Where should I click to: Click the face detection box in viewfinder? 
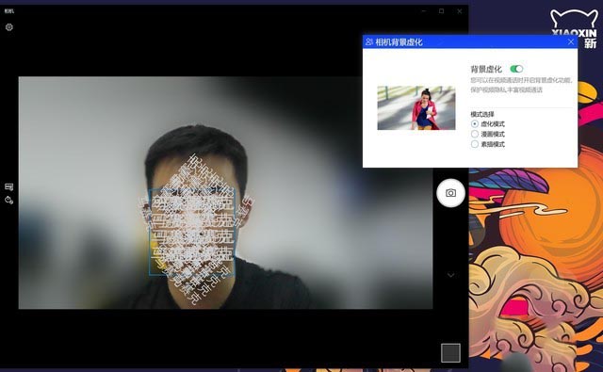pyautogui.click(x=192, y=232)
